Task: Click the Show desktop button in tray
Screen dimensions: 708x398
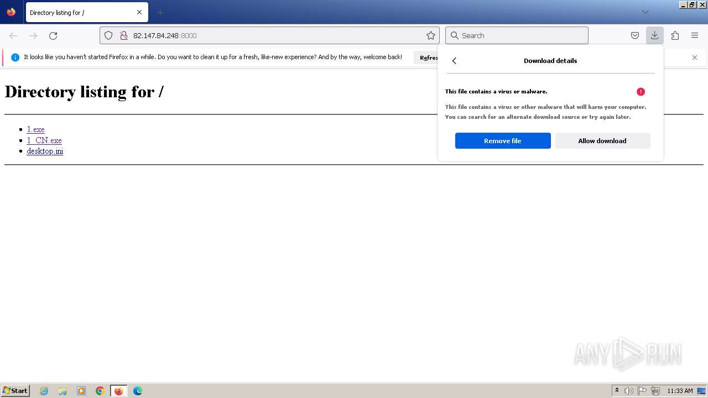Action: pyautogui.click(x=702, y=391)
